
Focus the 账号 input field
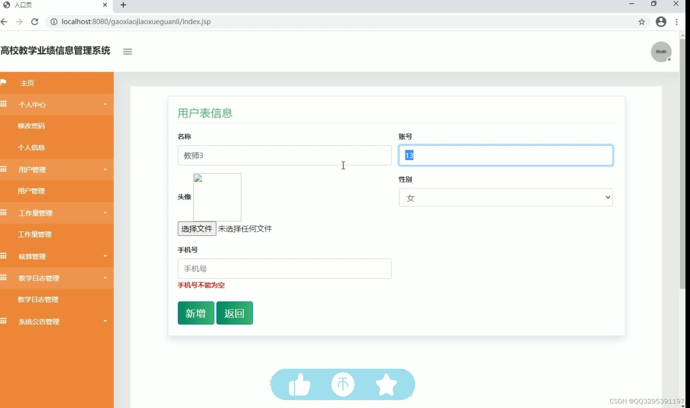(506, 155)
